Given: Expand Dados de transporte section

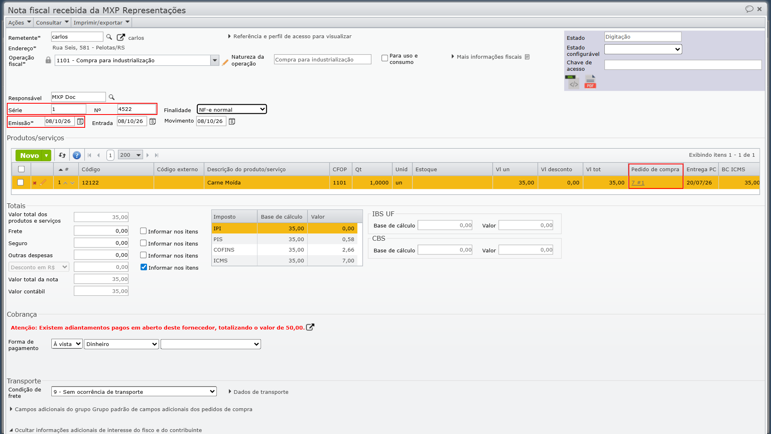Looking at the screenshot, I should tap(258, 392).
